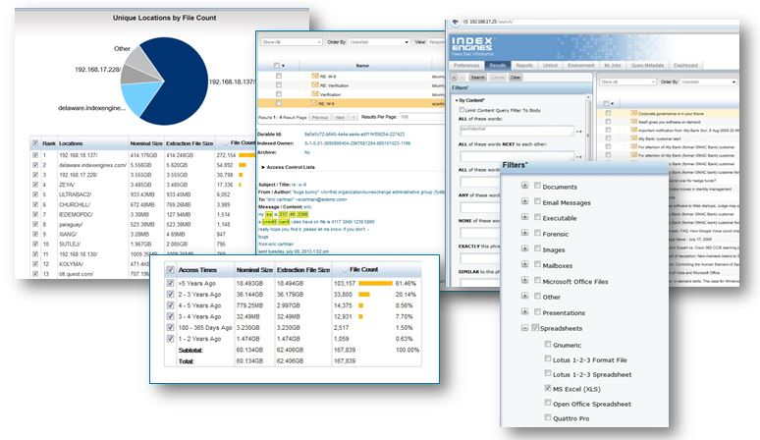Click the Index Engines logo in the header

pos(471,44)
